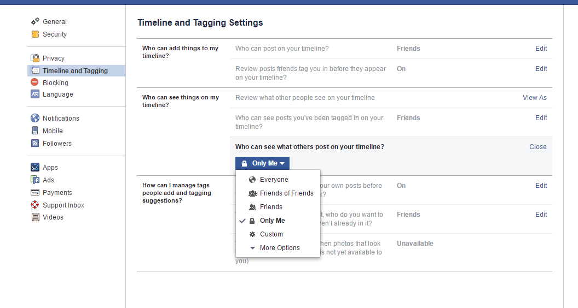This screenshot has width=578, height=308.
Task: Click the Support Inbox lifebuoy icon
Action: [35, 205]
